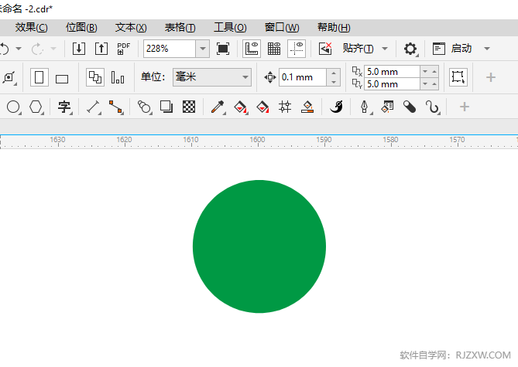This screenshot has width=518, height=367.
Task: Click the 启动 launcher button
Action: tap(452, 49)
